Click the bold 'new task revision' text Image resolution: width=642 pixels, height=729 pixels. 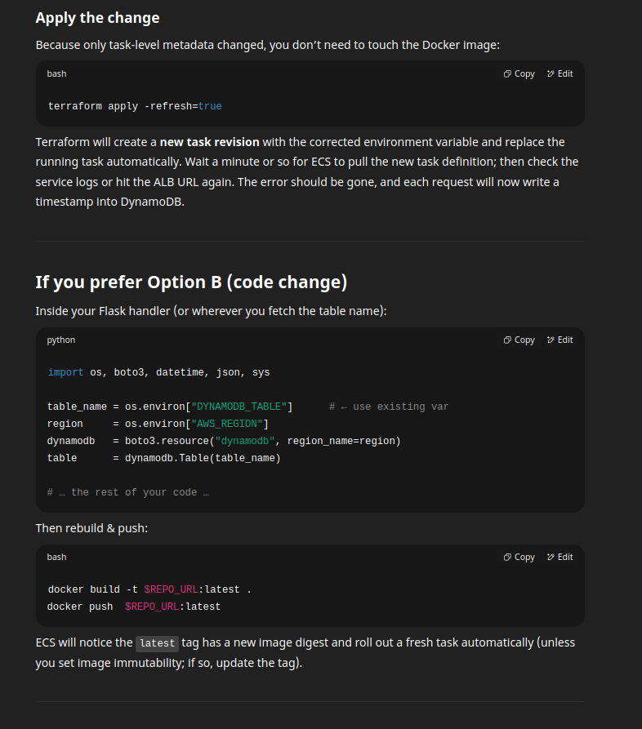click(x=209, y=142)
